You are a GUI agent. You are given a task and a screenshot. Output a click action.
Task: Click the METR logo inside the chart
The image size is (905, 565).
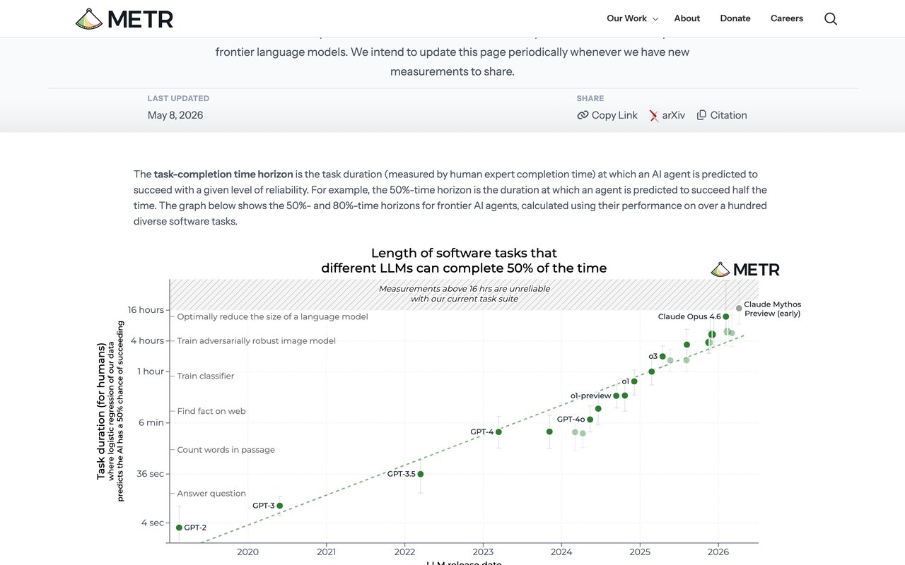745,269
